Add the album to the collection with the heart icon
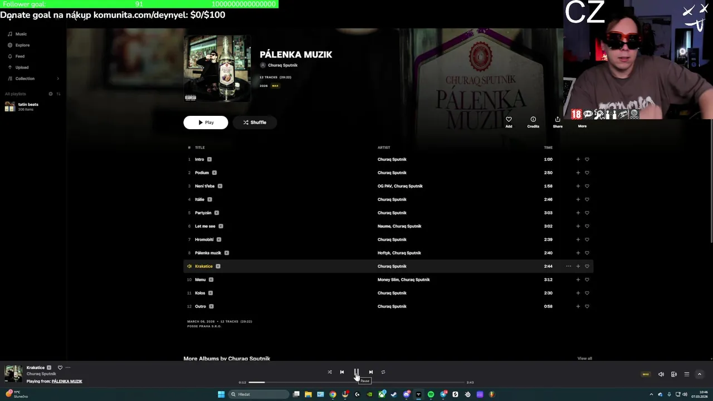The height and width of the screenshot is (401, 713). pyautogui.click(x=509, y=122)
